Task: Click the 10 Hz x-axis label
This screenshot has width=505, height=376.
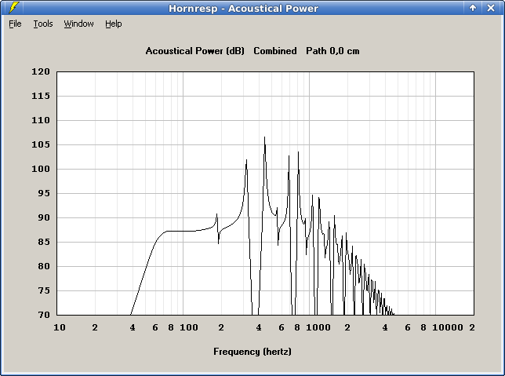Action: click(x=60, y=327)
